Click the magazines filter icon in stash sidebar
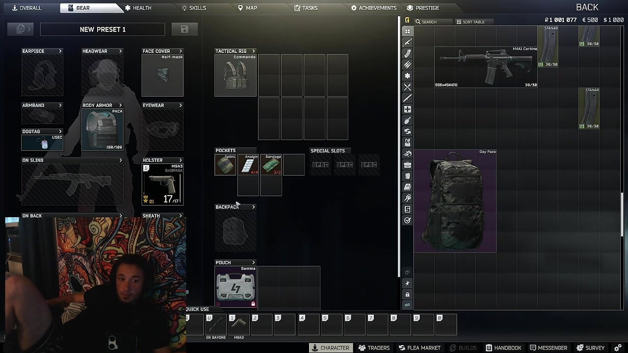628x353 pixels. click(407, 54)
